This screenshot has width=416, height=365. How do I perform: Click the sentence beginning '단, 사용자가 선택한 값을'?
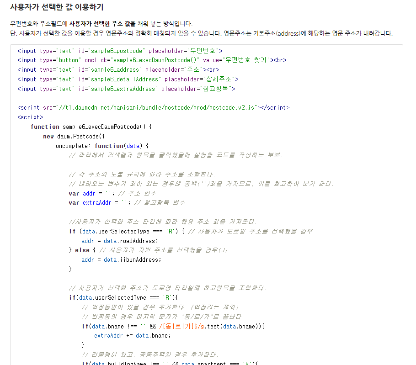point(201,33)
